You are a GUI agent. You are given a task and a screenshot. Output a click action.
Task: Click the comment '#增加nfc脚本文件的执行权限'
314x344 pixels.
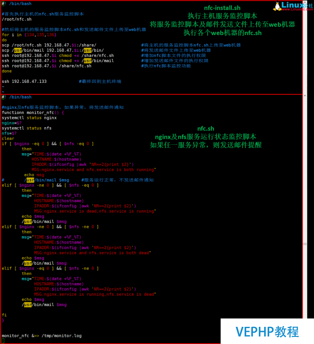173,56
